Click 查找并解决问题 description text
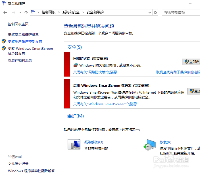 point(96,149)
